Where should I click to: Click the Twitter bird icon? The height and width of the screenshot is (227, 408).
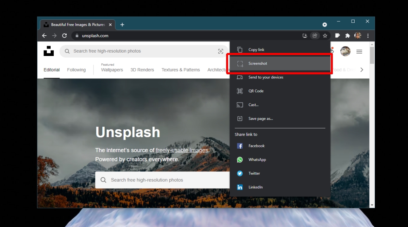tap(240, 173)
